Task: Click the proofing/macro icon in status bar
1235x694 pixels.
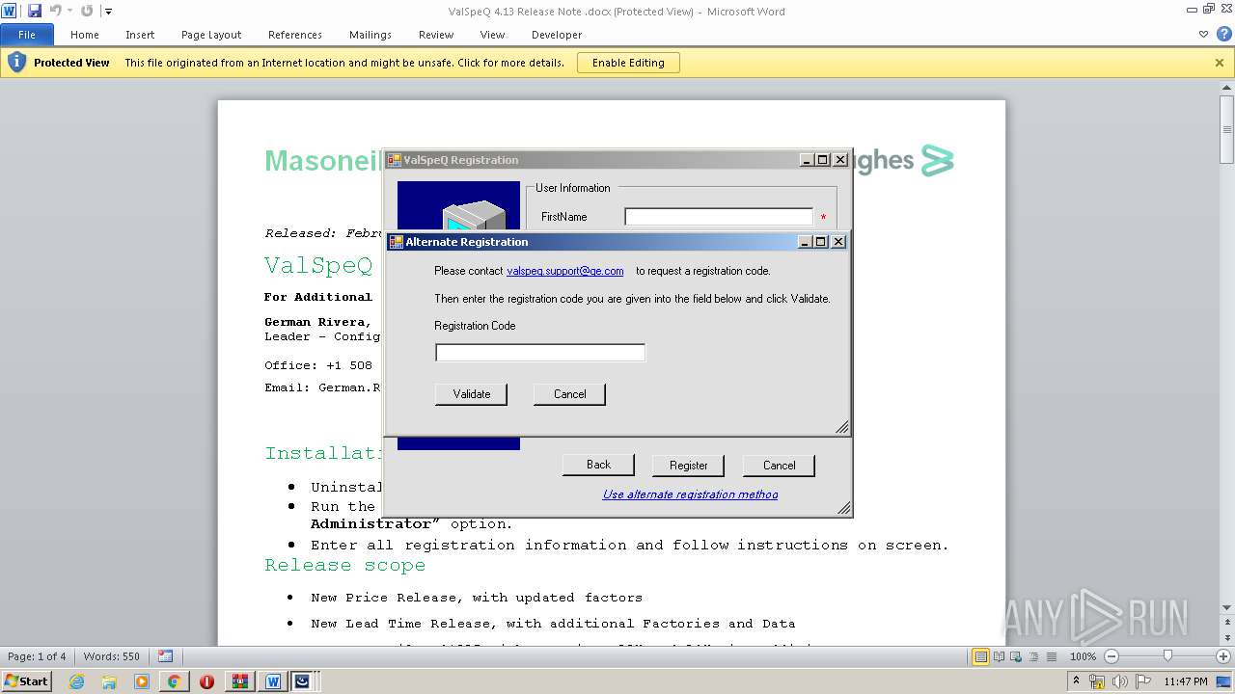Action: click(x=165, y=656)
